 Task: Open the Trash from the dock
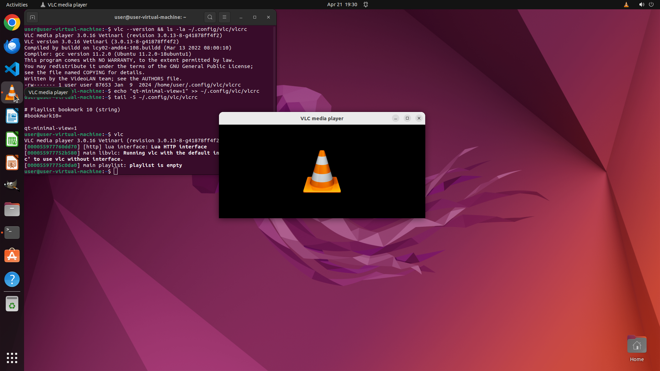click(x=12, y=304)
